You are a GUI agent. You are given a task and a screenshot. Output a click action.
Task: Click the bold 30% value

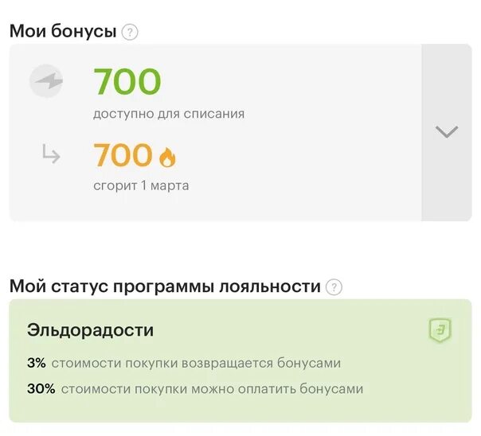click(41, 389)
